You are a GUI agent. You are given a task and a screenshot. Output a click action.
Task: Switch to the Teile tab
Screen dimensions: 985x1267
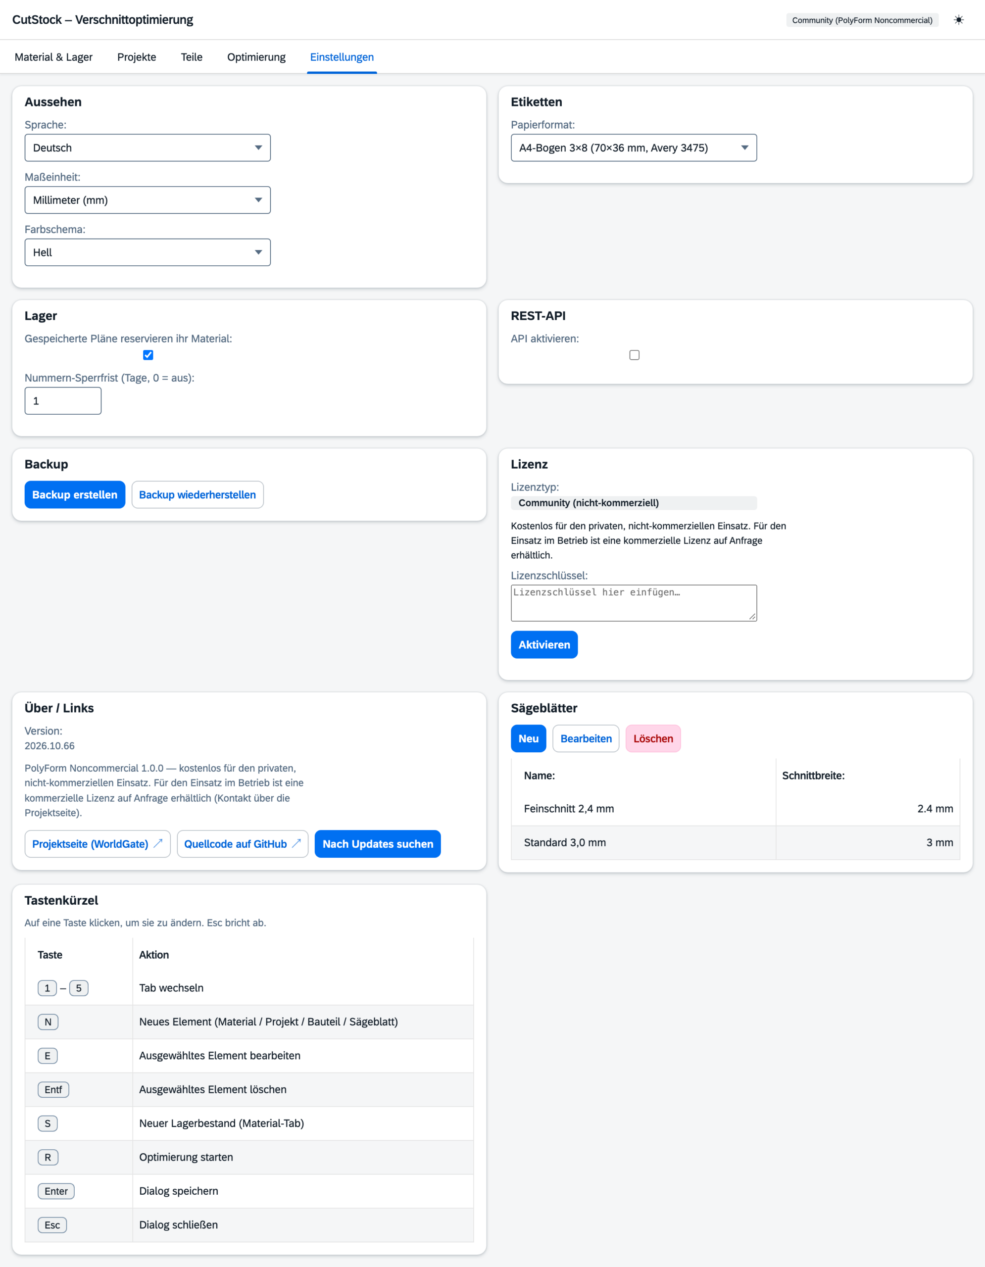(x=192, y=57)
